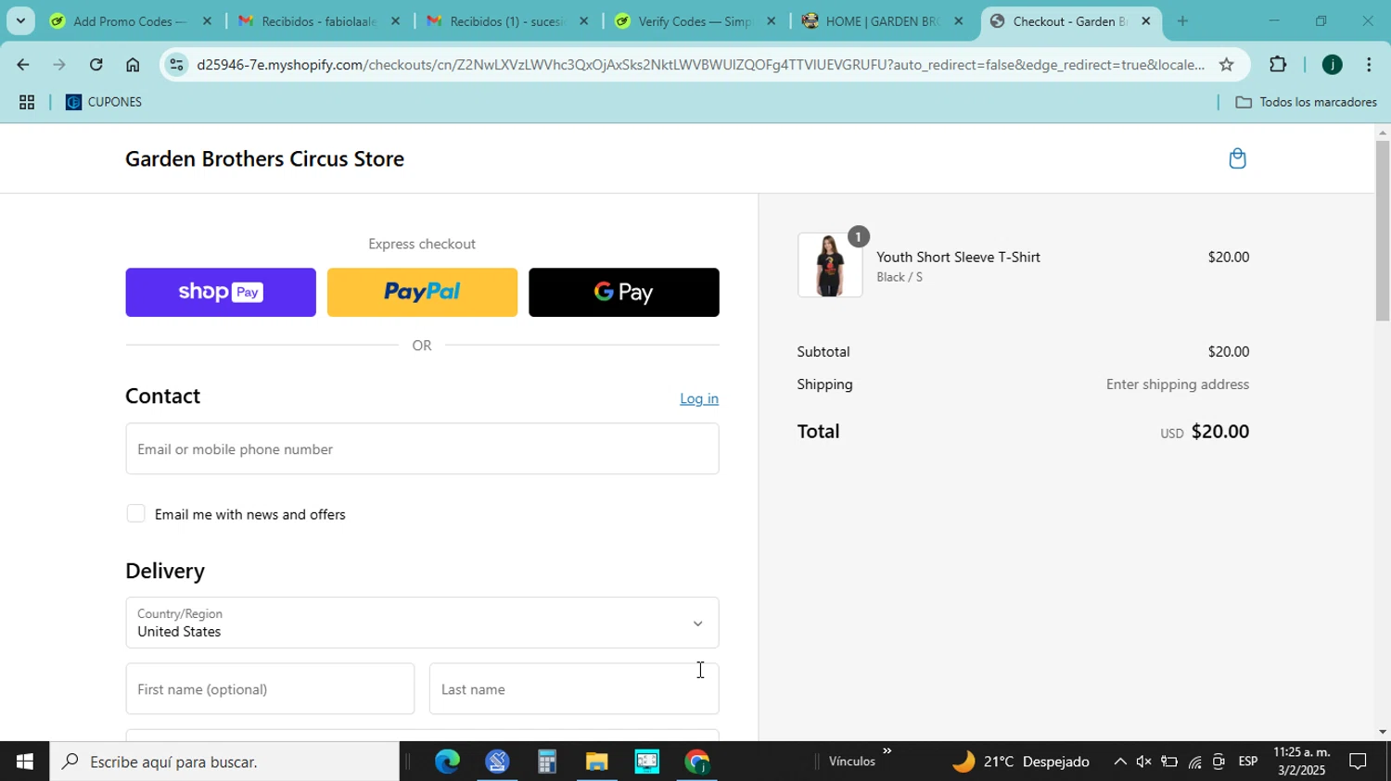Open the blue swirl app on taskbar
The image size is (1391, 781).
pyautogui.click(x=497, y=762)
